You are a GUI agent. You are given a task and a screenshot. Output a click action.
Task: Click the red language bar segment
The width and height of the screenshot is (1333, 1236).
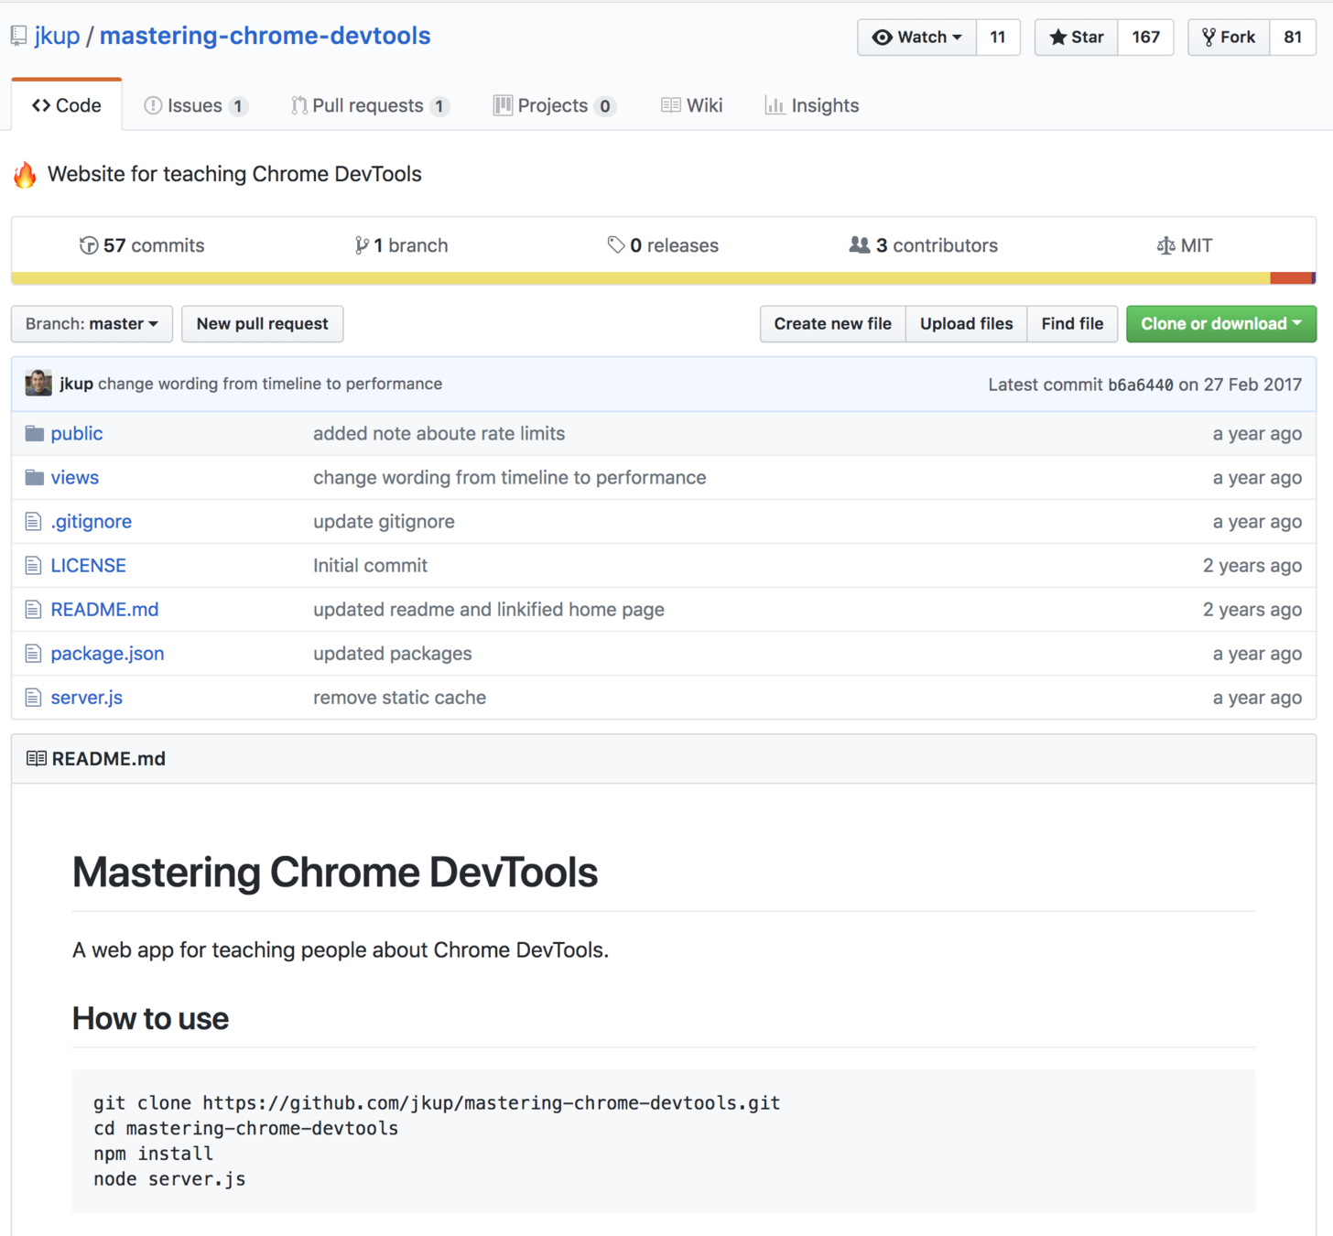pos(1291,278)
